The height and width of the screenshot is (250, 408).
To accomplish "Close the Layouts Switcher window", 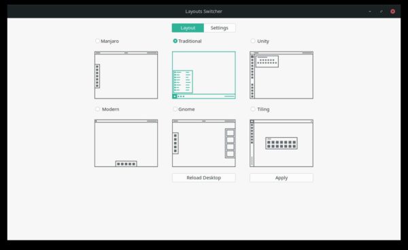I will click(392, 11).
